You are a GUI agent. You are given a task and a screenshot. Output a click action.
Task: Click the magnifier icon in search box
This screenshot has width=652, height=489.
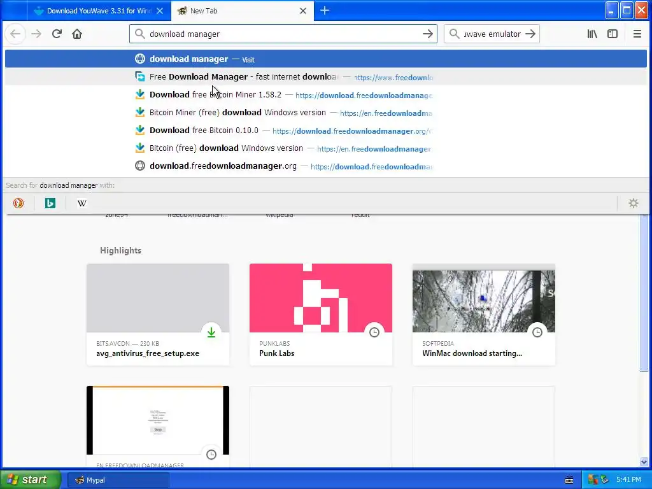point(455,34)
